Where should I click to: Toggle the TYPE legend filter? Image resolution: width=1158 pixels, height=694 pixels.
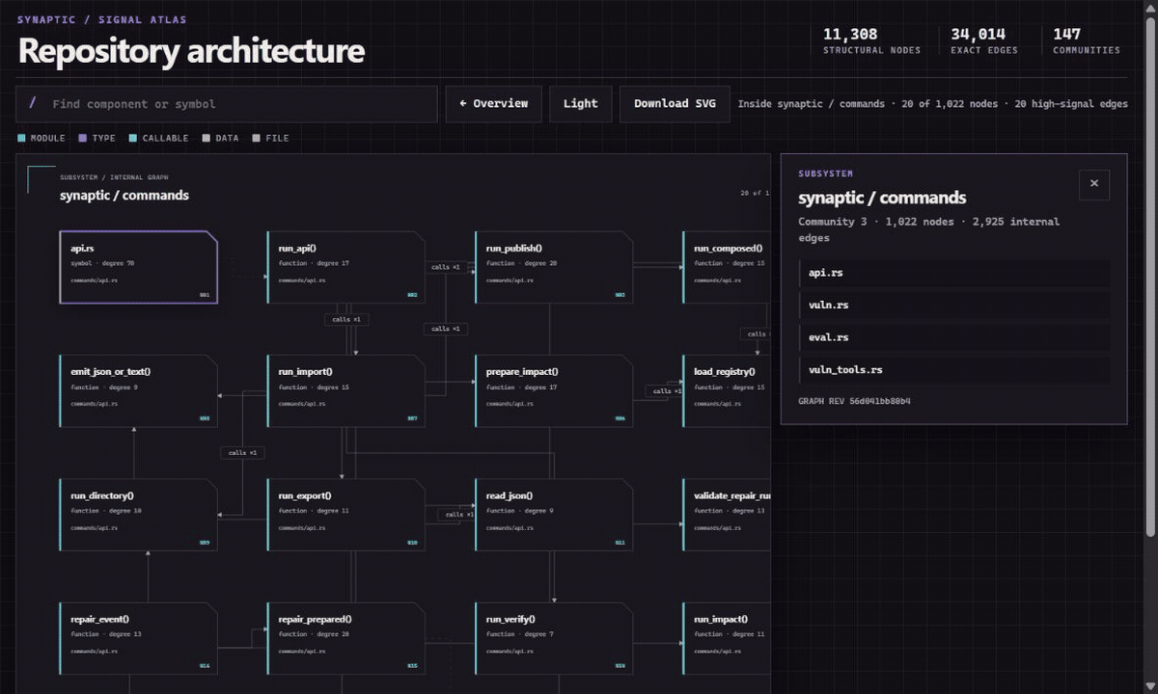pyautogui.click(x=96, y=138)
